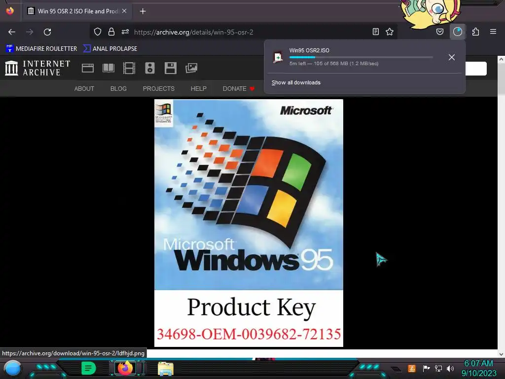Open the extensions puzzle icon
Screen dimensions: 505x379
click(475, 32)
